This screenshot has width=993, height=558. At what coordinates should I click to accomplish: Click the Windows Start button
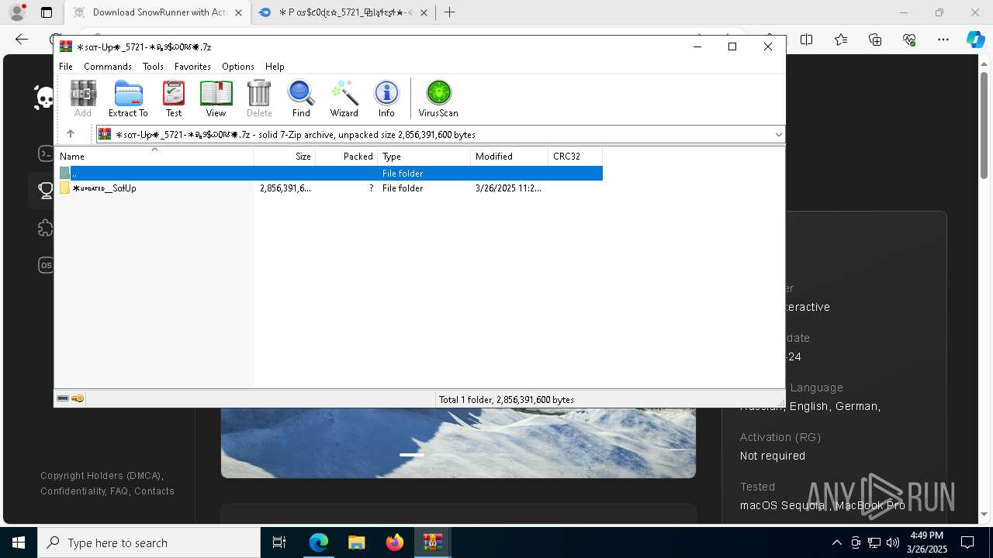[x=19, y=542]
